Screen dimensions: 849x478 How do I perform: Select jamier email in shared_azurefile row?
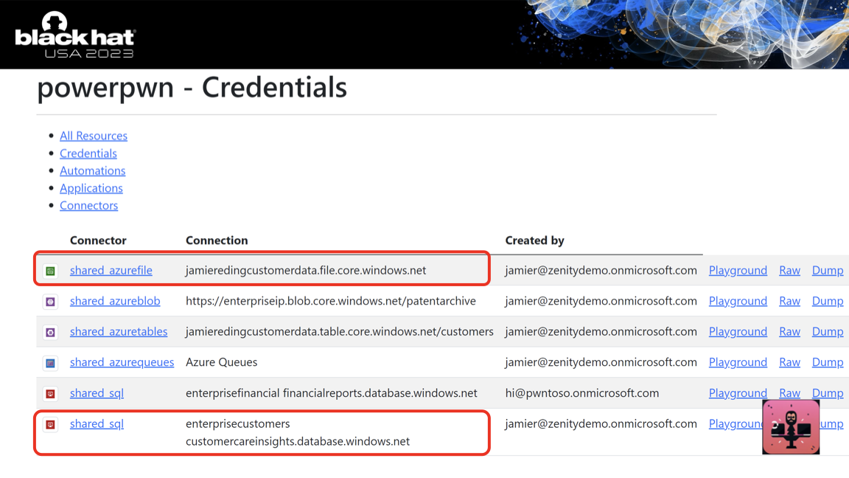pos(601,271)
